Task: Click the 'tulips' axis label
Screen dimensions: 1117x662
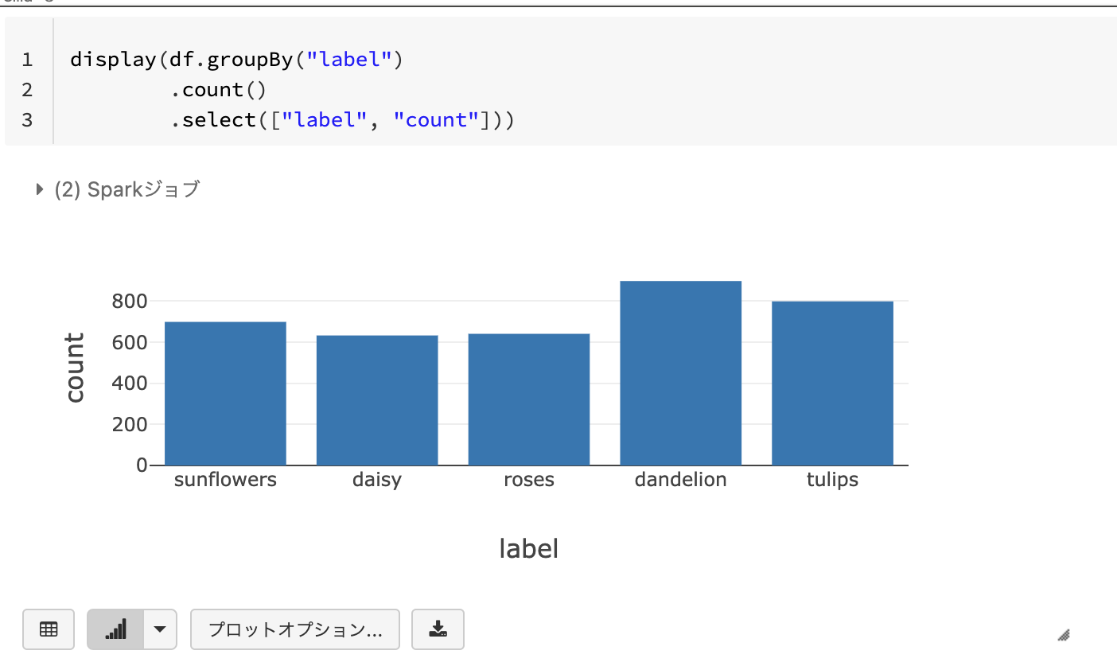Action: coord(833,481)
